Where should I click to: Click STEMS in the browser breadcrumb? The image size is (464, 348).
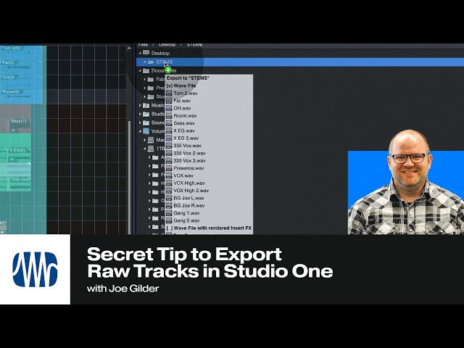click(x=194, y=45)
